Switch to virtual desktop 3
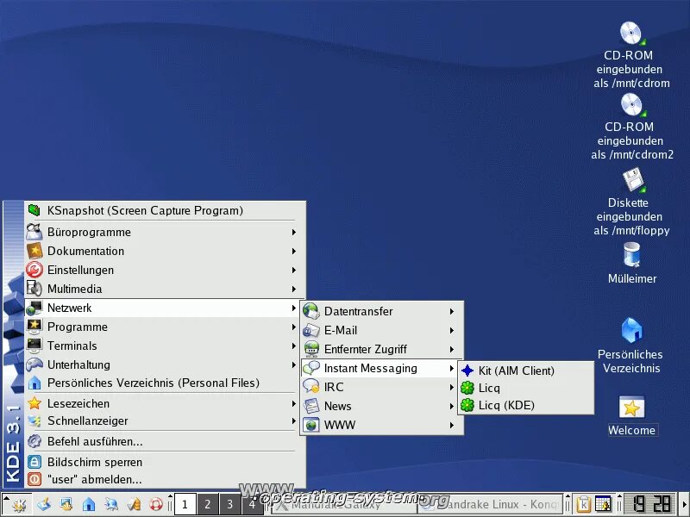 [230, 504]
